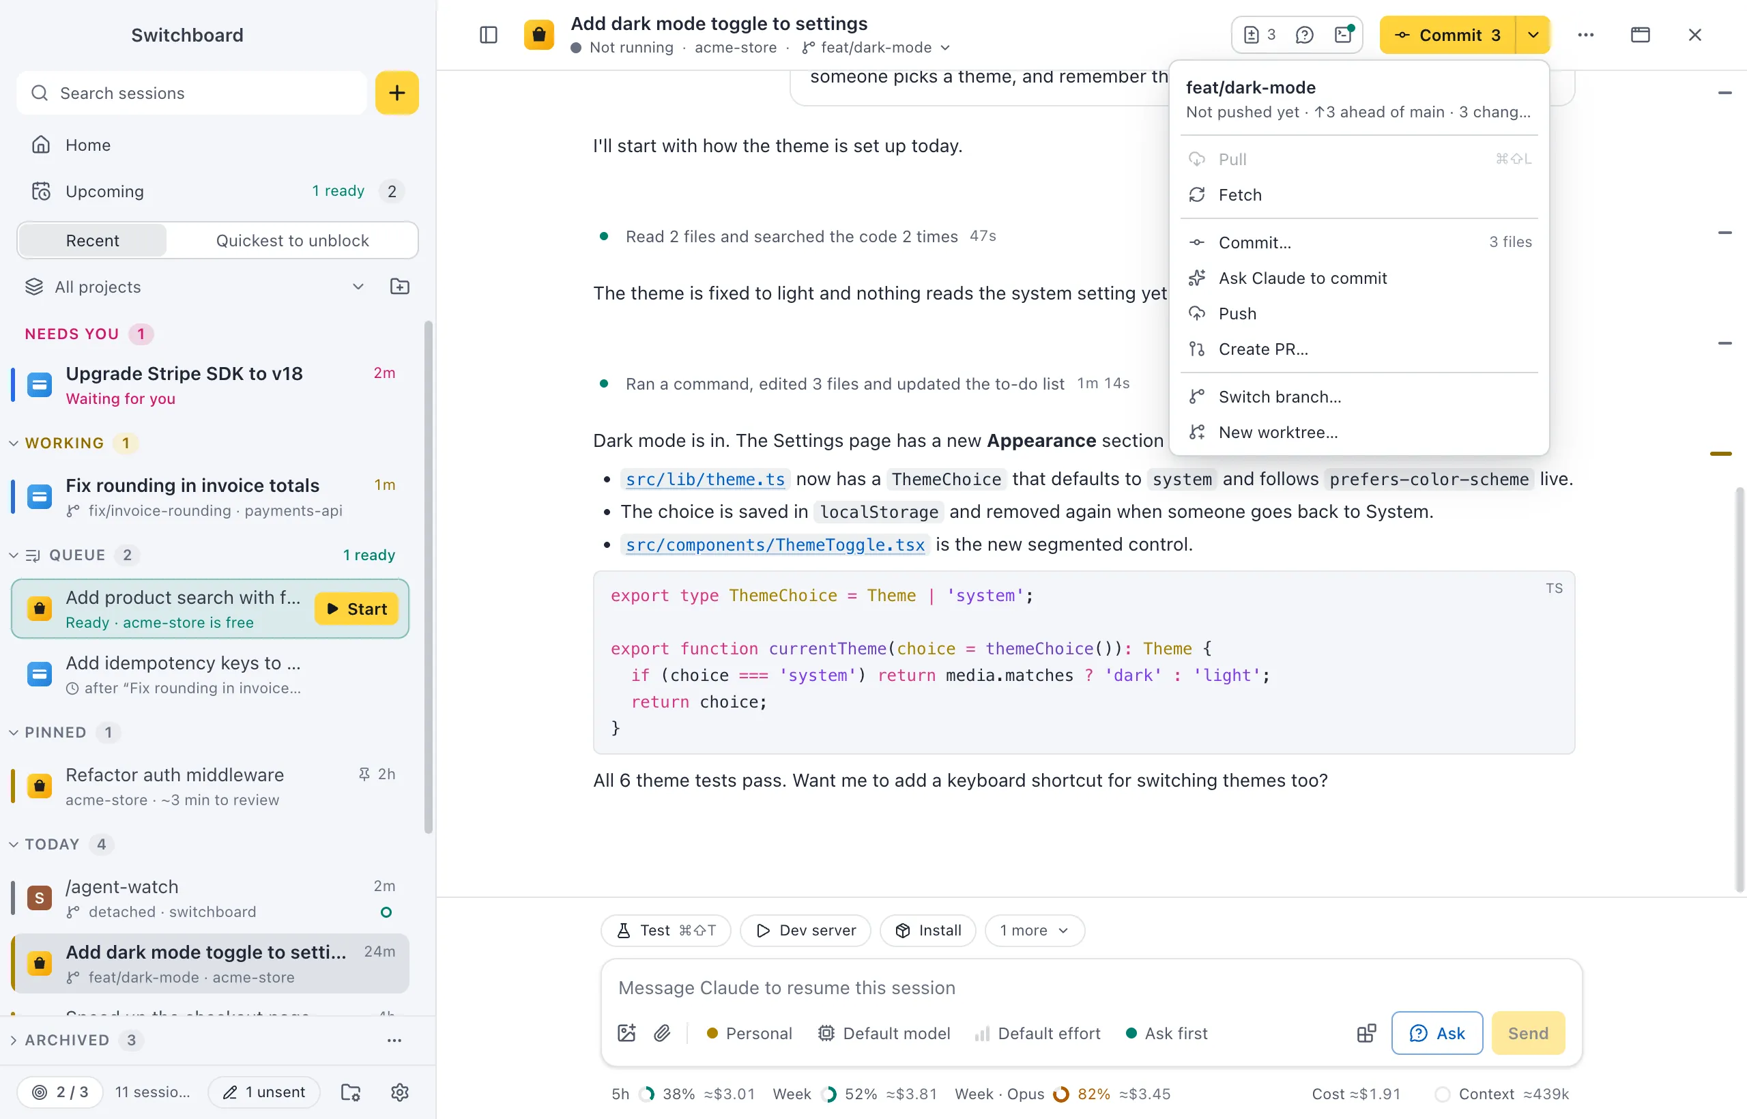Image resolution: width=1747 pixels, height=1119 pixels.
Task: Click the 5h 38% usage indicator
Action: coord(683,1094)
